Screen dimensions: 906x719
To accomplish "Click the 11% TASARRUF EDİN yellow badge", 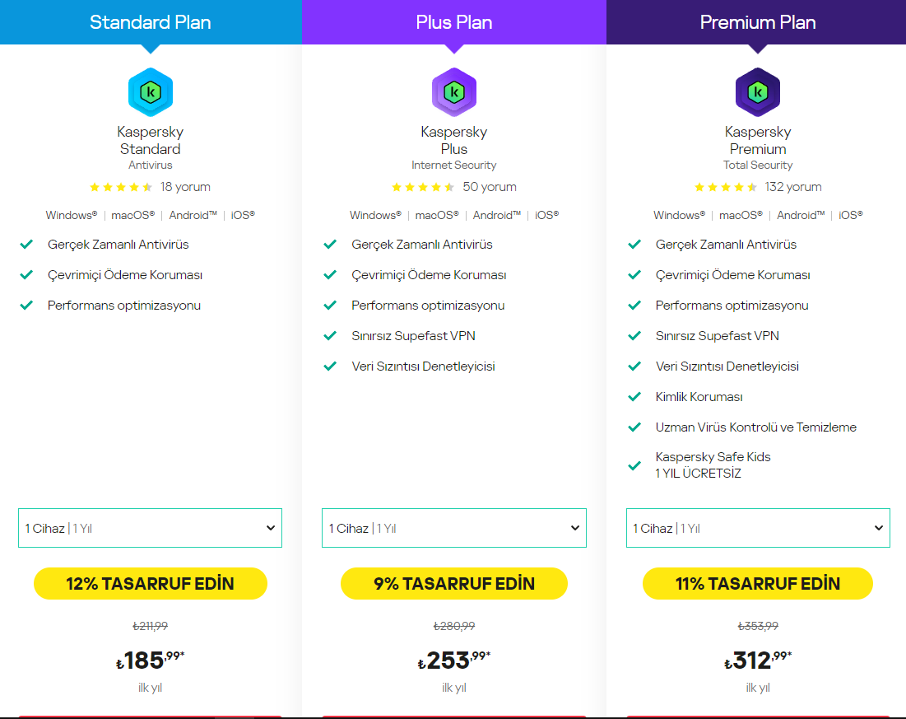I will [758, 583].
